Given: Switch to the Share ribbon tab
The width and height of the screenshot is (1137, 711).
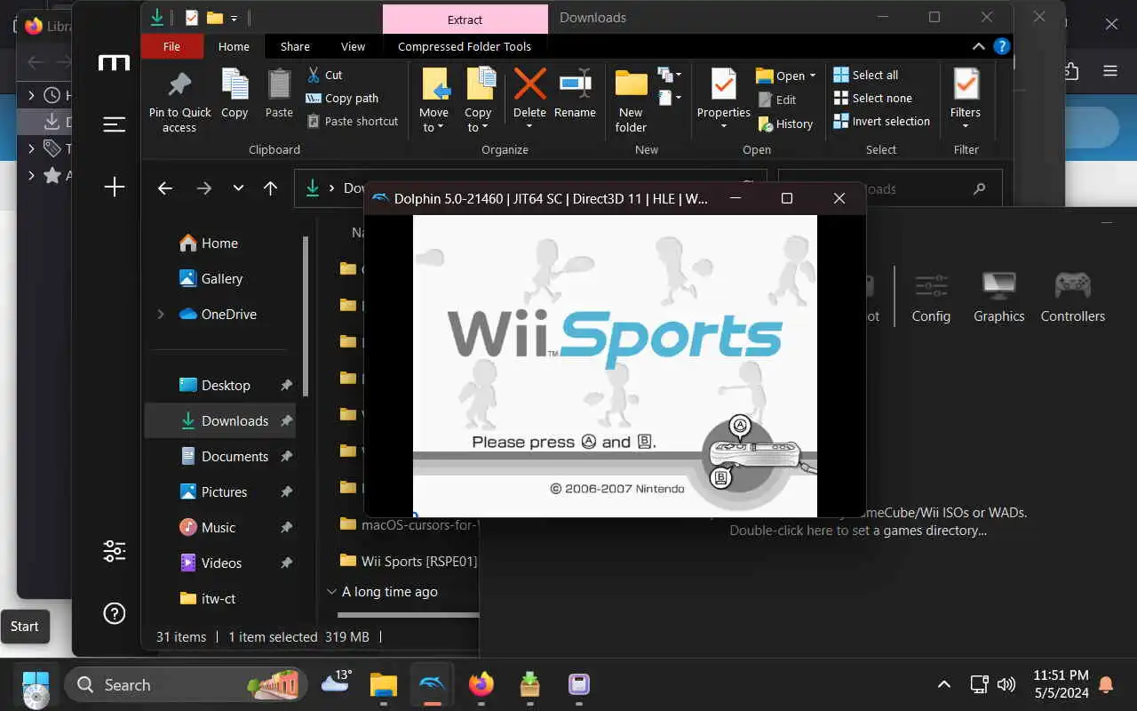Looking at the screenshot, I should click(x=295, y=46).
